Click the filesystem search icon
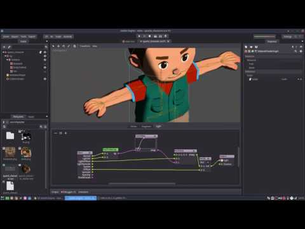The image size is (305, 229). (41, 127)
